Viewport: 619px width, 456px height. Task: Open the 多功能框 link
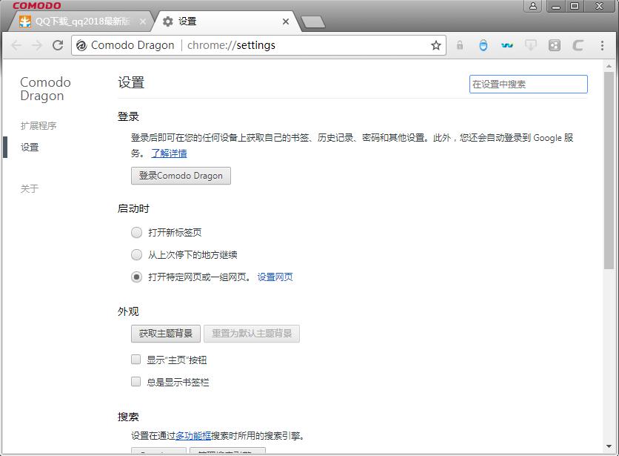coord(193,436)
